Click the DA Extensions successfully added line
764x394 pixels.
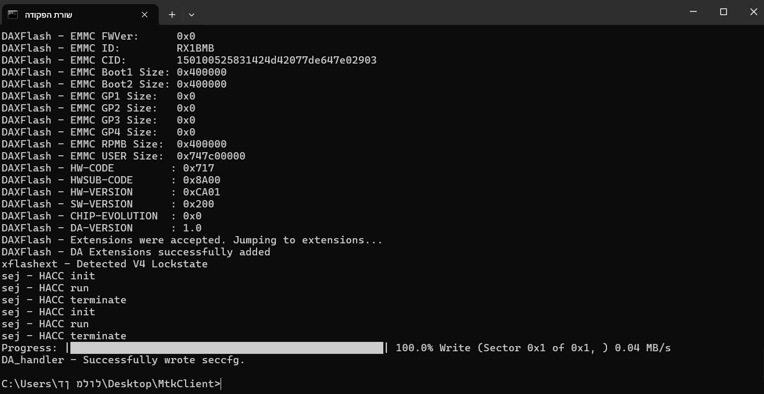(136, 252)
